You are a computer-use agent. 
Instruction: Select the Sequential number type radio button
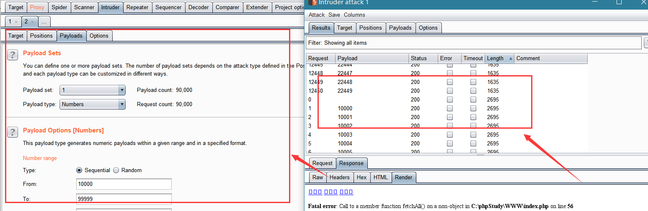(79, 170)
